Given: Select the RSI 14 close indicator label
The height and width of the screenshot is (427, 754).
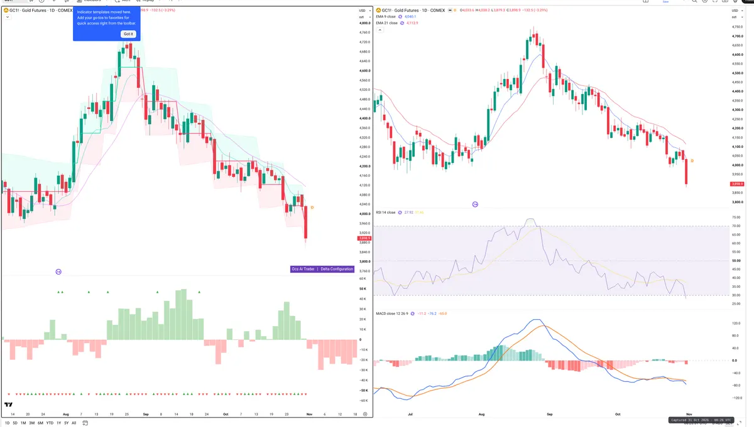Looking at the screenshot, I should click(386, 213).
